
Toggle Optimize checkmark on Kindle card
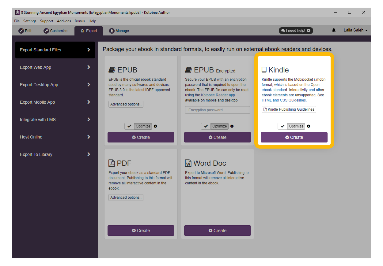[x=283, y=126]
